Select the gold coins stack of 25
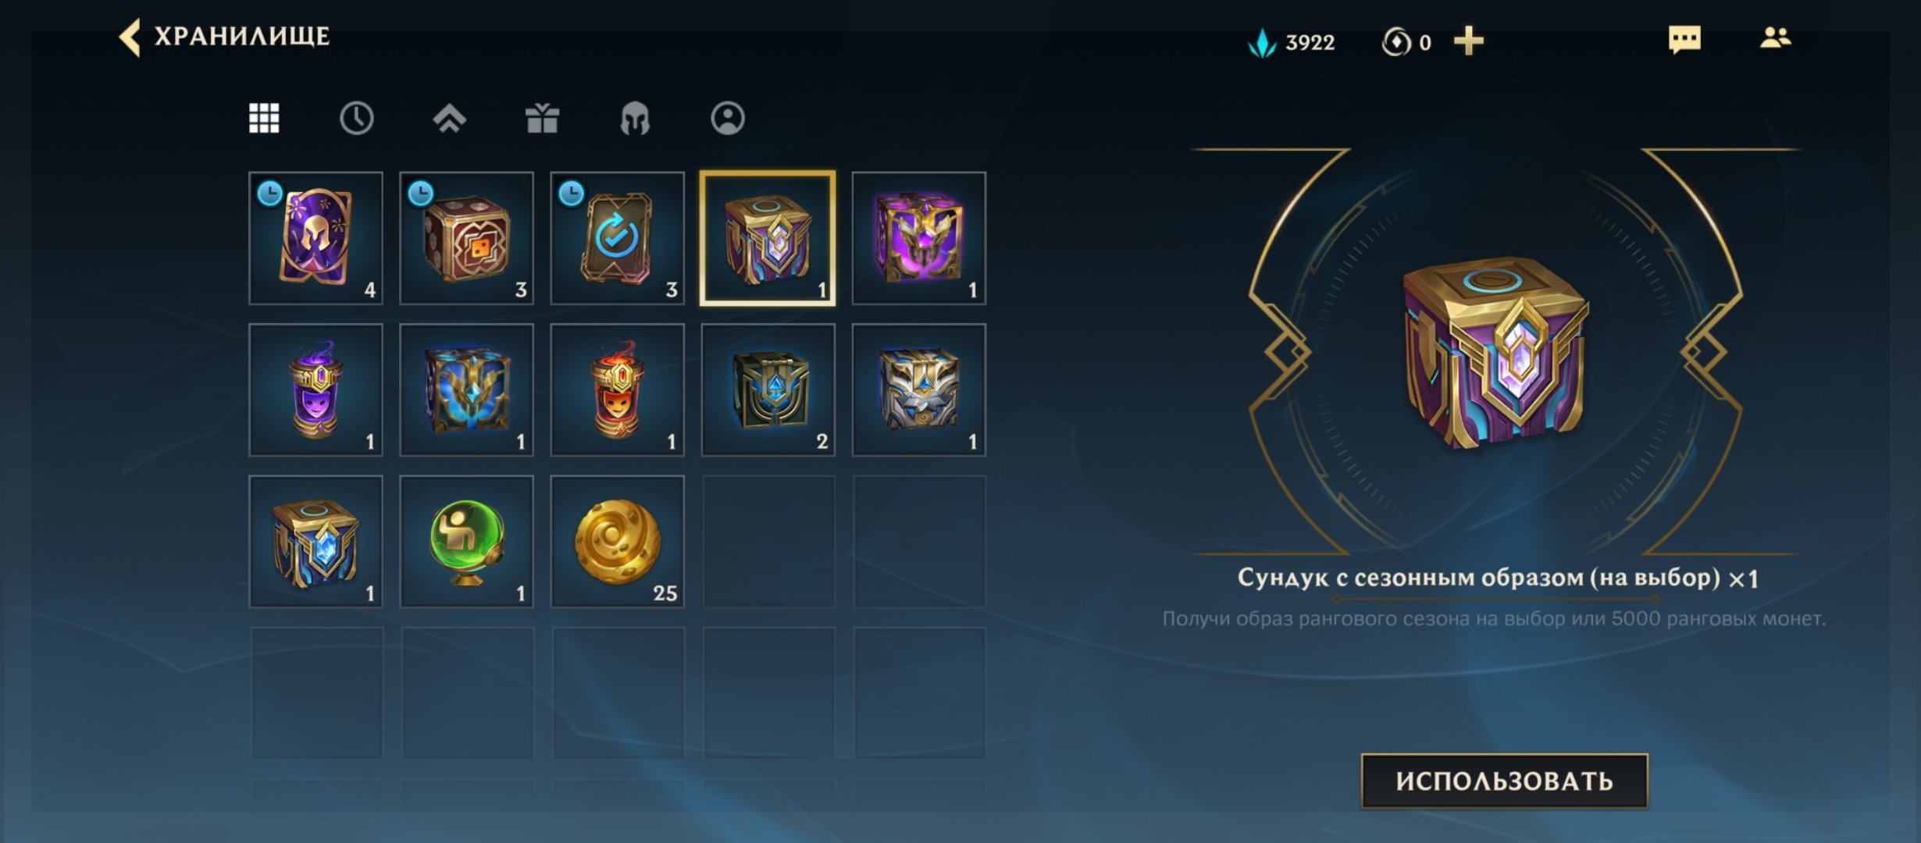Image resolution: width=1921 pixels, height=843 pixels. click(617, 542)
